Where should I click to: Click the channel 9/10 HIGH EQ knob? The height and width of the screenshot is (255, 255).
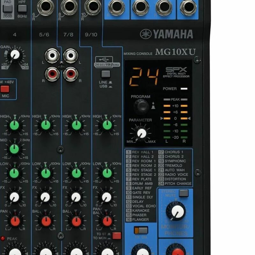pyautogui.click(x=107, y=126)
